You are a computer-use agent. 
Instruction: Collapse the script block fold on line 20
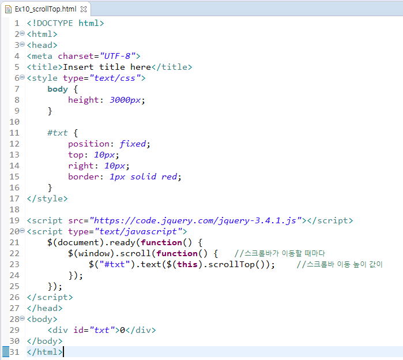[x=22, y=231]
